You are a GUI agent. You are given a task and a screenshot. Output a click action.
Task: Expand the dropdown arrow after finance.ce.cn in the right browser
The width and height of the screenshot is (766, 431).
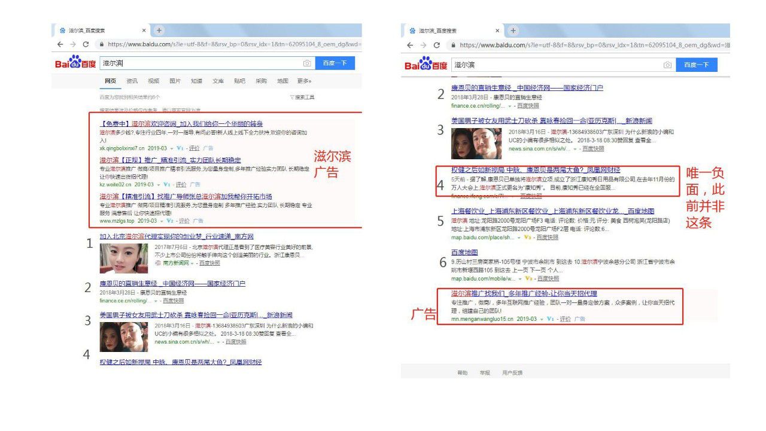coord(509,105)
